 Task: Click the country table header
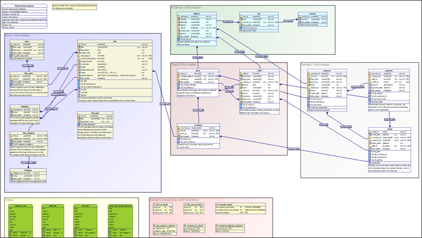[x=312, y=14]
